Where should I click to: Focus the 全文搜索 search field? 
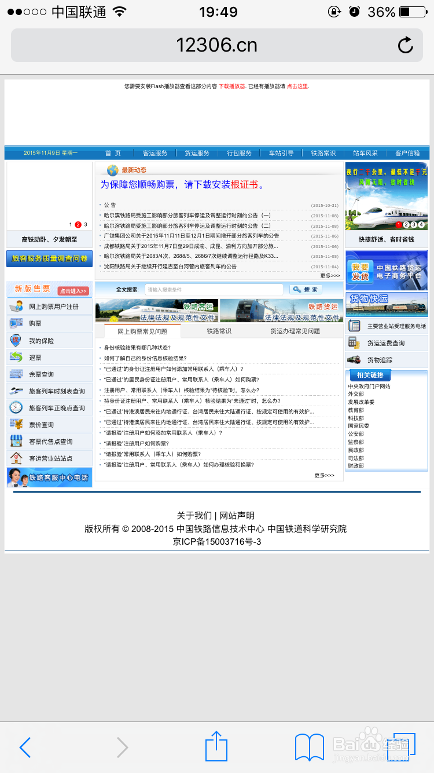tap(214, 289)
